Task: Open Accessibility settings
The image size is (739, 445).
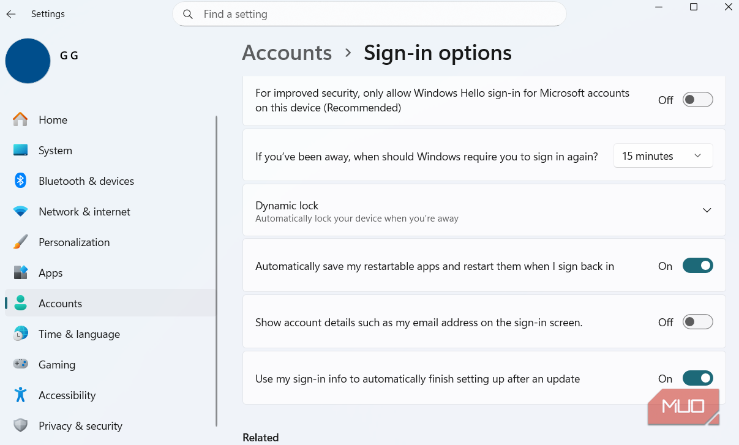Action: coord(110,395)
